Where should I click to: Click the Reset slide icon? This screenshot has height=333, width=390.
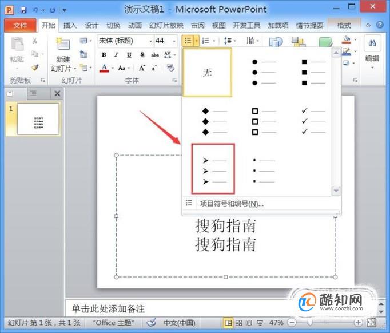click(x=83, y=54)
